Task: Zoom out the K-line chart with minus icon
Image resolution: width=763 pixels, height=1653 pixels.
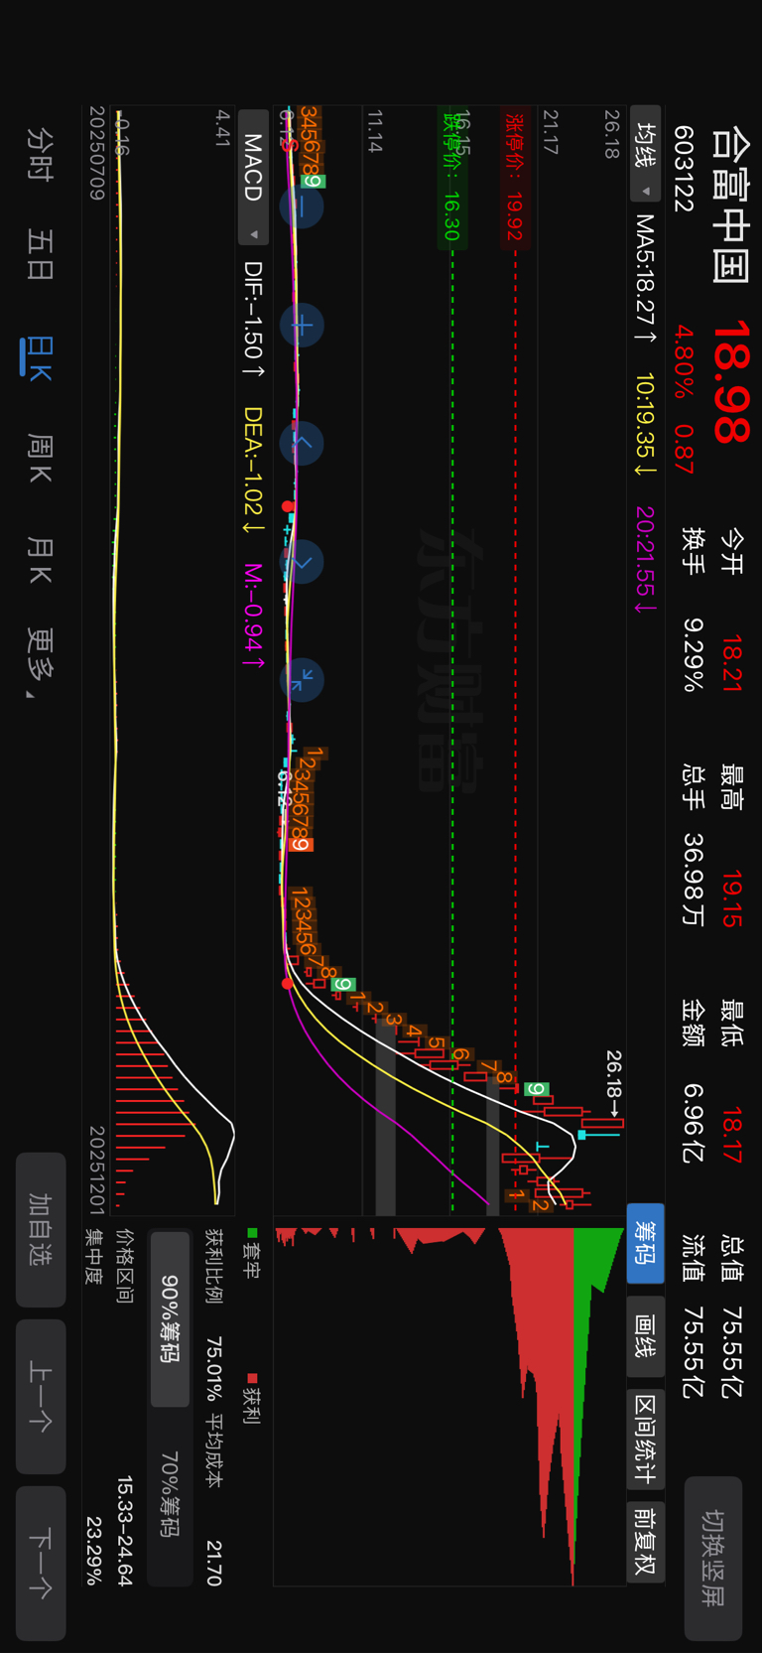Action: tap(302, 207)
